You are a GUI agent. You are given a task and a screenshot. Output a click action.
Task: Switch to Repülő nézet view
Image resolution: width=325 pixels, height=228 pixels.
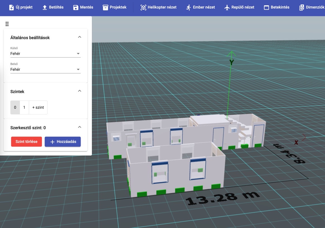click(x=239, y=8)
